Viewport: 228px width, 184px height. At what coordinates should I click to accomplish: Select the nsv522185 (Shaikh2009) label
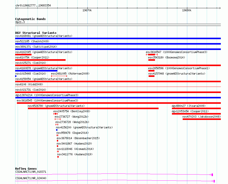32,41
